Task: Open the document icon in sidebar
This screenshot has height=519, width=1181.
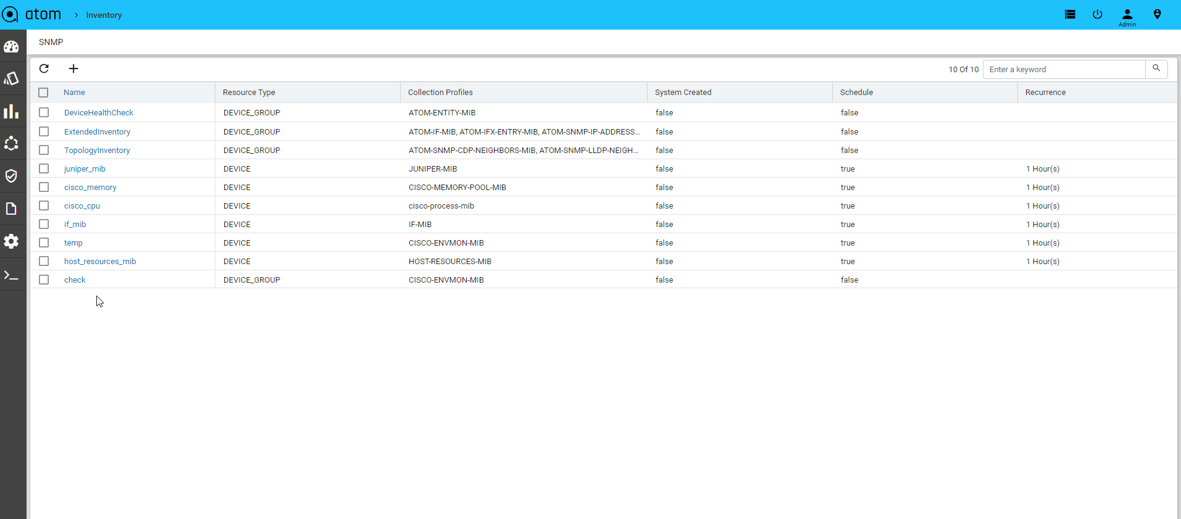Action: pos(11,209)
